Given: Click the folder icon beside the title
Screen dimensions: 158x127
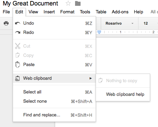Looking at the screenshot, I should pyautogui.click(x=78, y=3).
